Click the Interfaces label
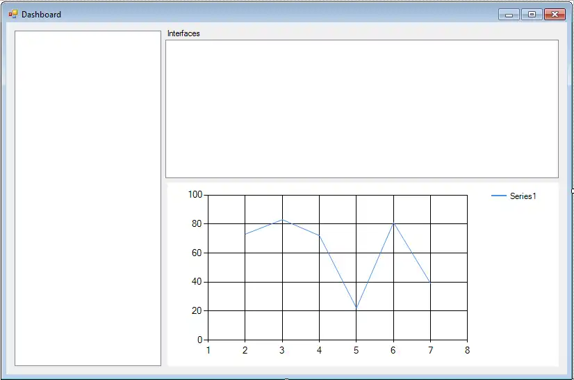This screenshot has height=380, width=574. click(183, 33)
